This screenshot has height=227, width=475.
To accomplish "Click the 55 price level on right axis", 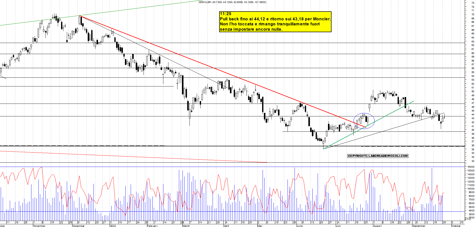I will [x=473, y=72].
